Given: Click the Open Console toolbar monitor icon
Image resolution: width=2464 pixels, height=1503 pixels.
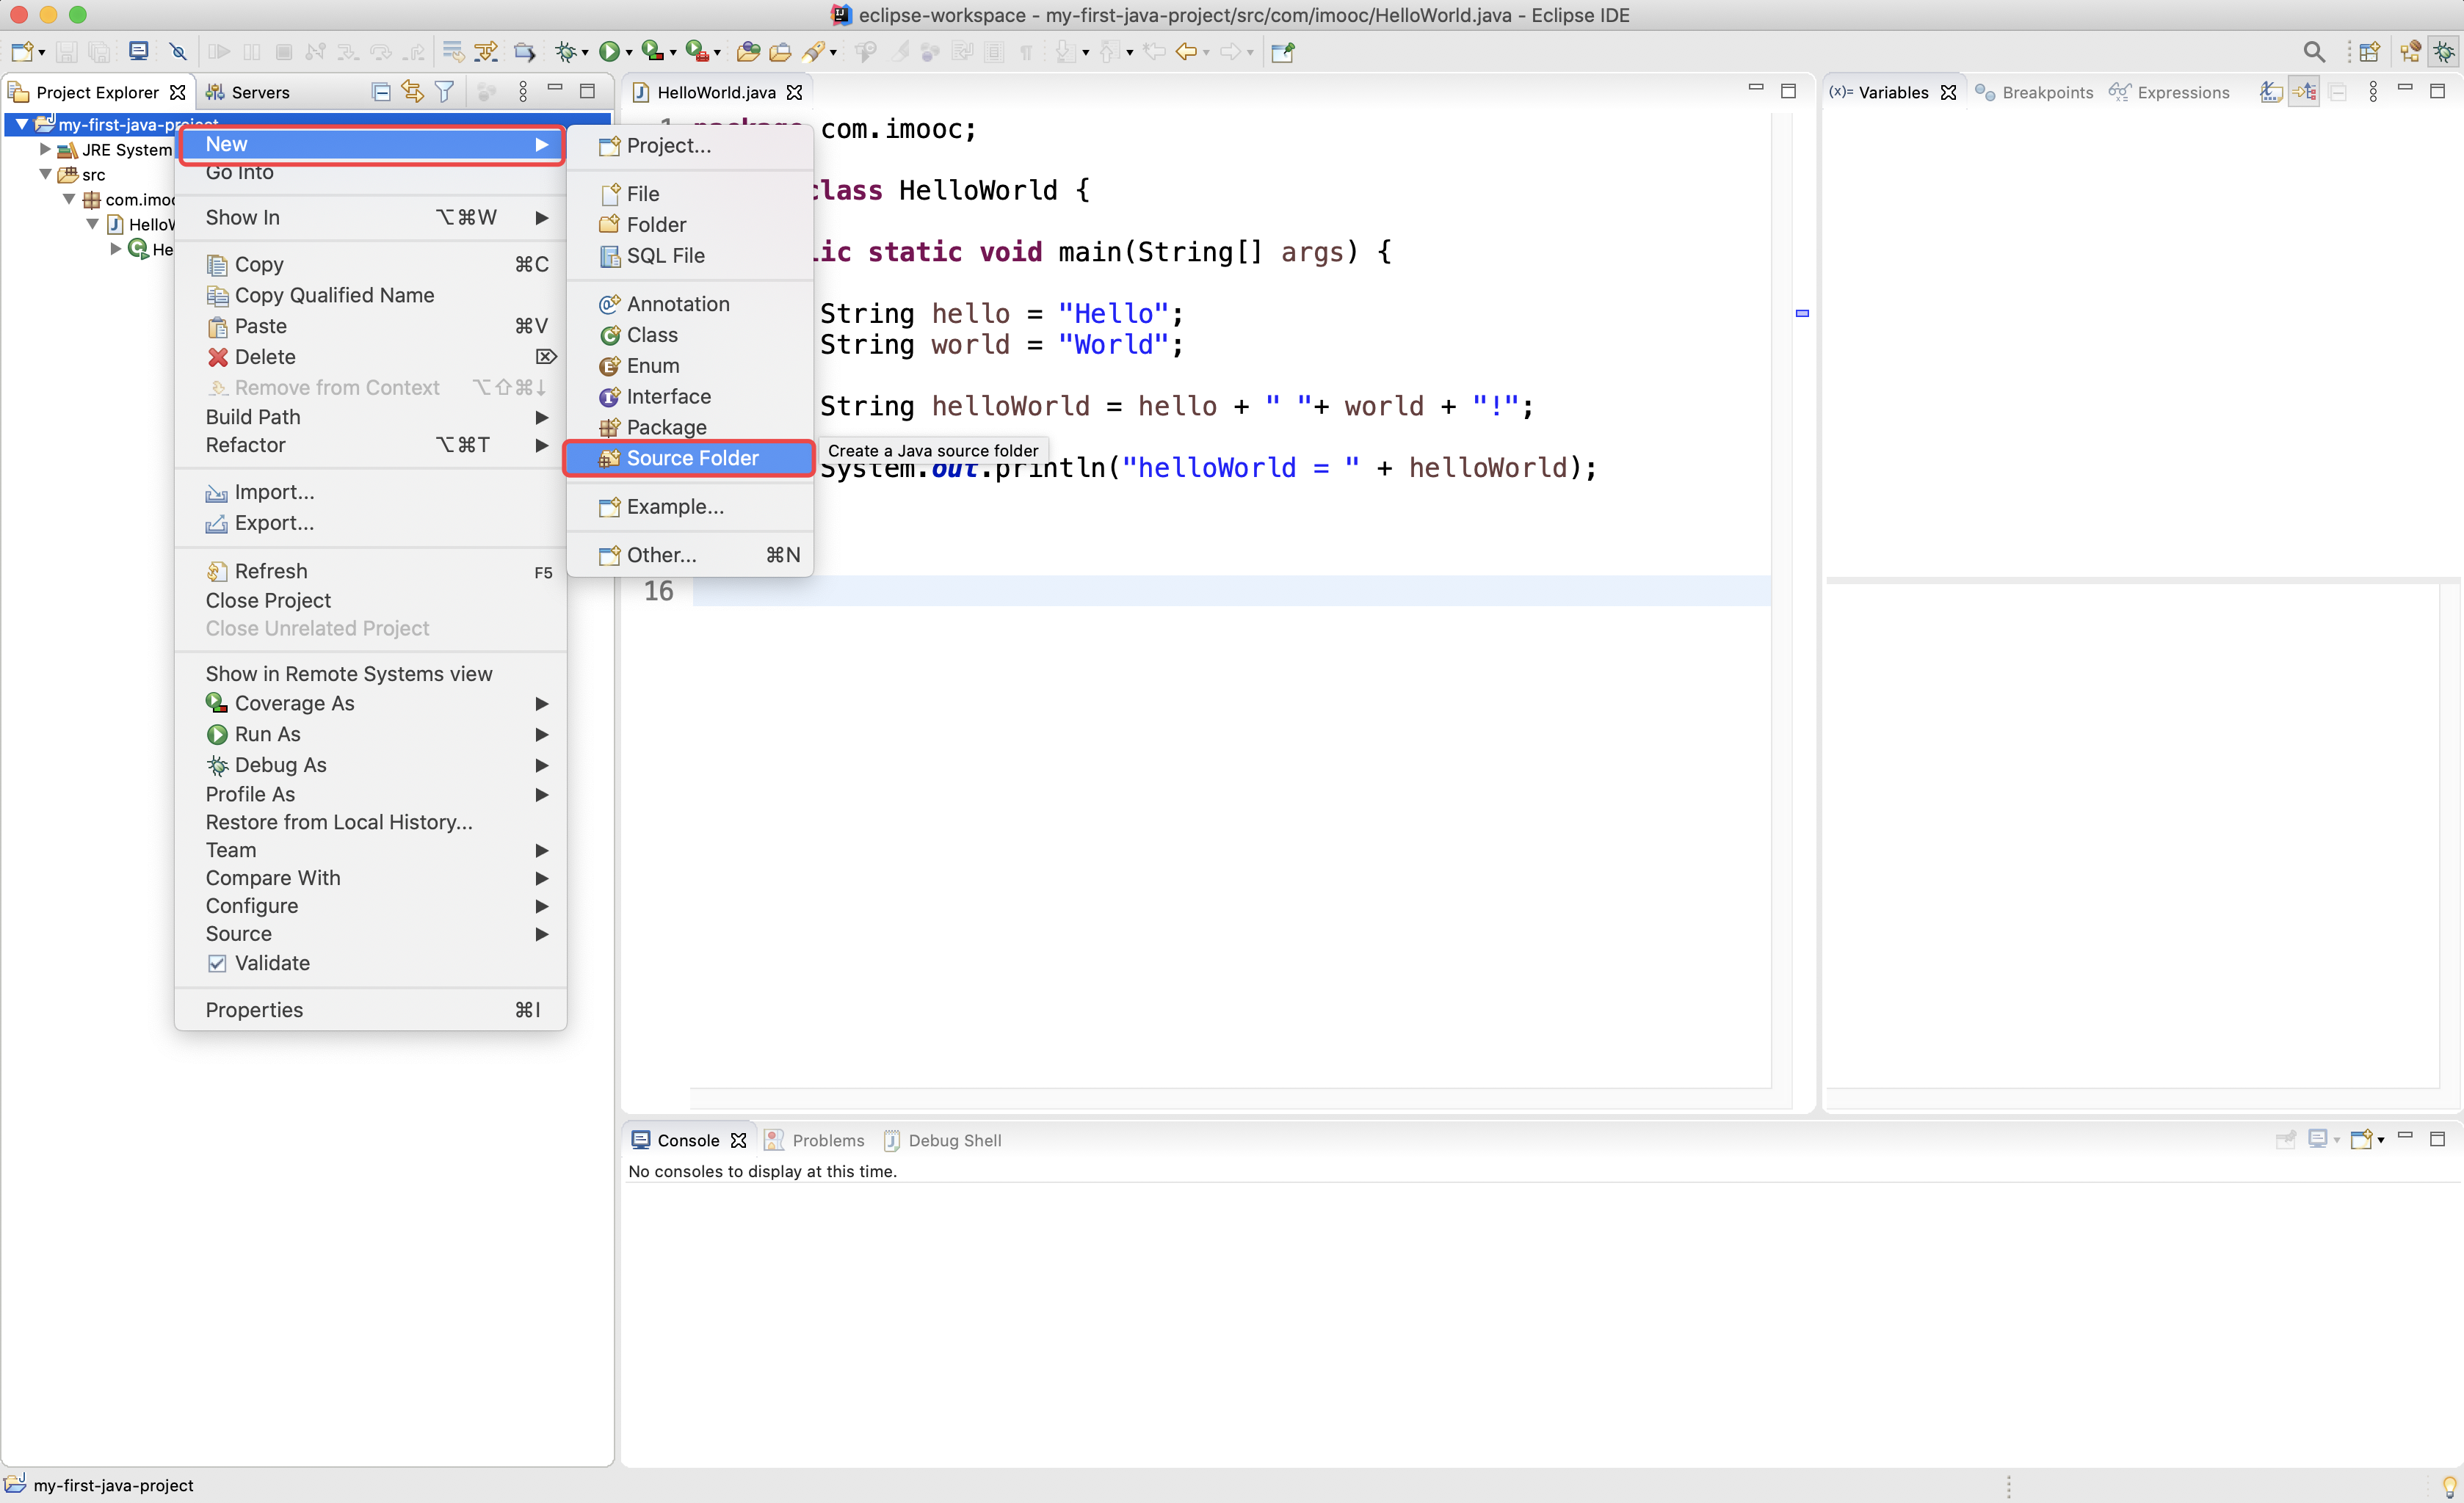Looking at the screenshot, I should (139, 52).
